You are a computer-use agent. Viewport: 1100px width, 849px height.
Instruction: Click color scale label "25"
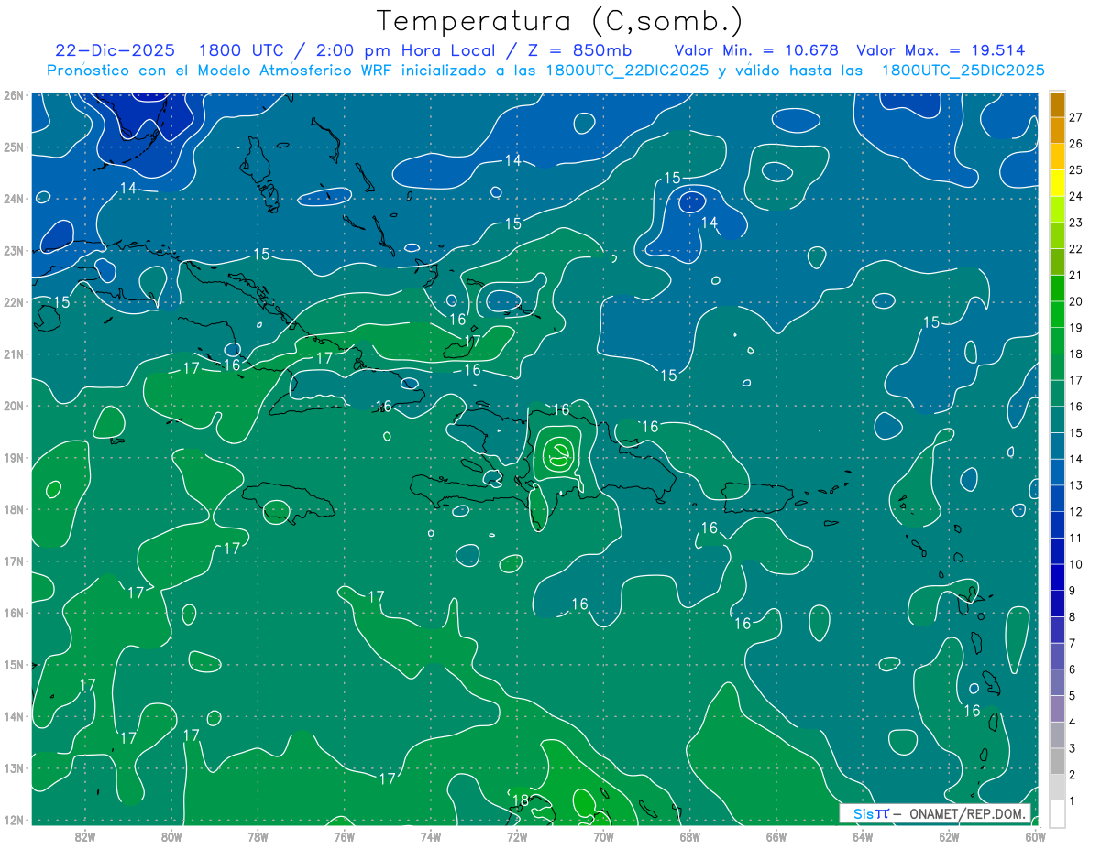click(x=1076, y=170)
